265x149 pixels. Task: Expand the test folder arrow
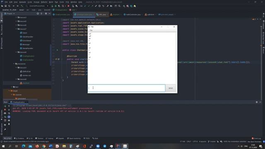(12, 87)
